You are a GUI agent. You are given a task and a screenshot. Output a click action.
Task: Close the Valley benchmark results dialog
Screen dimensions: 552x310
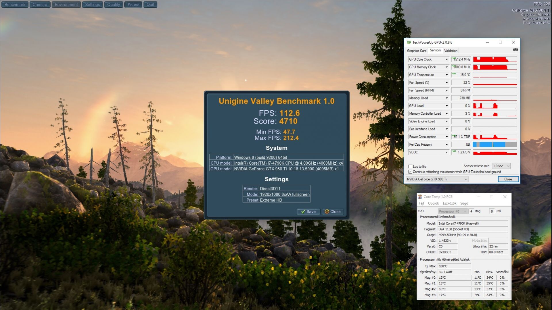[x=333, y=212]
